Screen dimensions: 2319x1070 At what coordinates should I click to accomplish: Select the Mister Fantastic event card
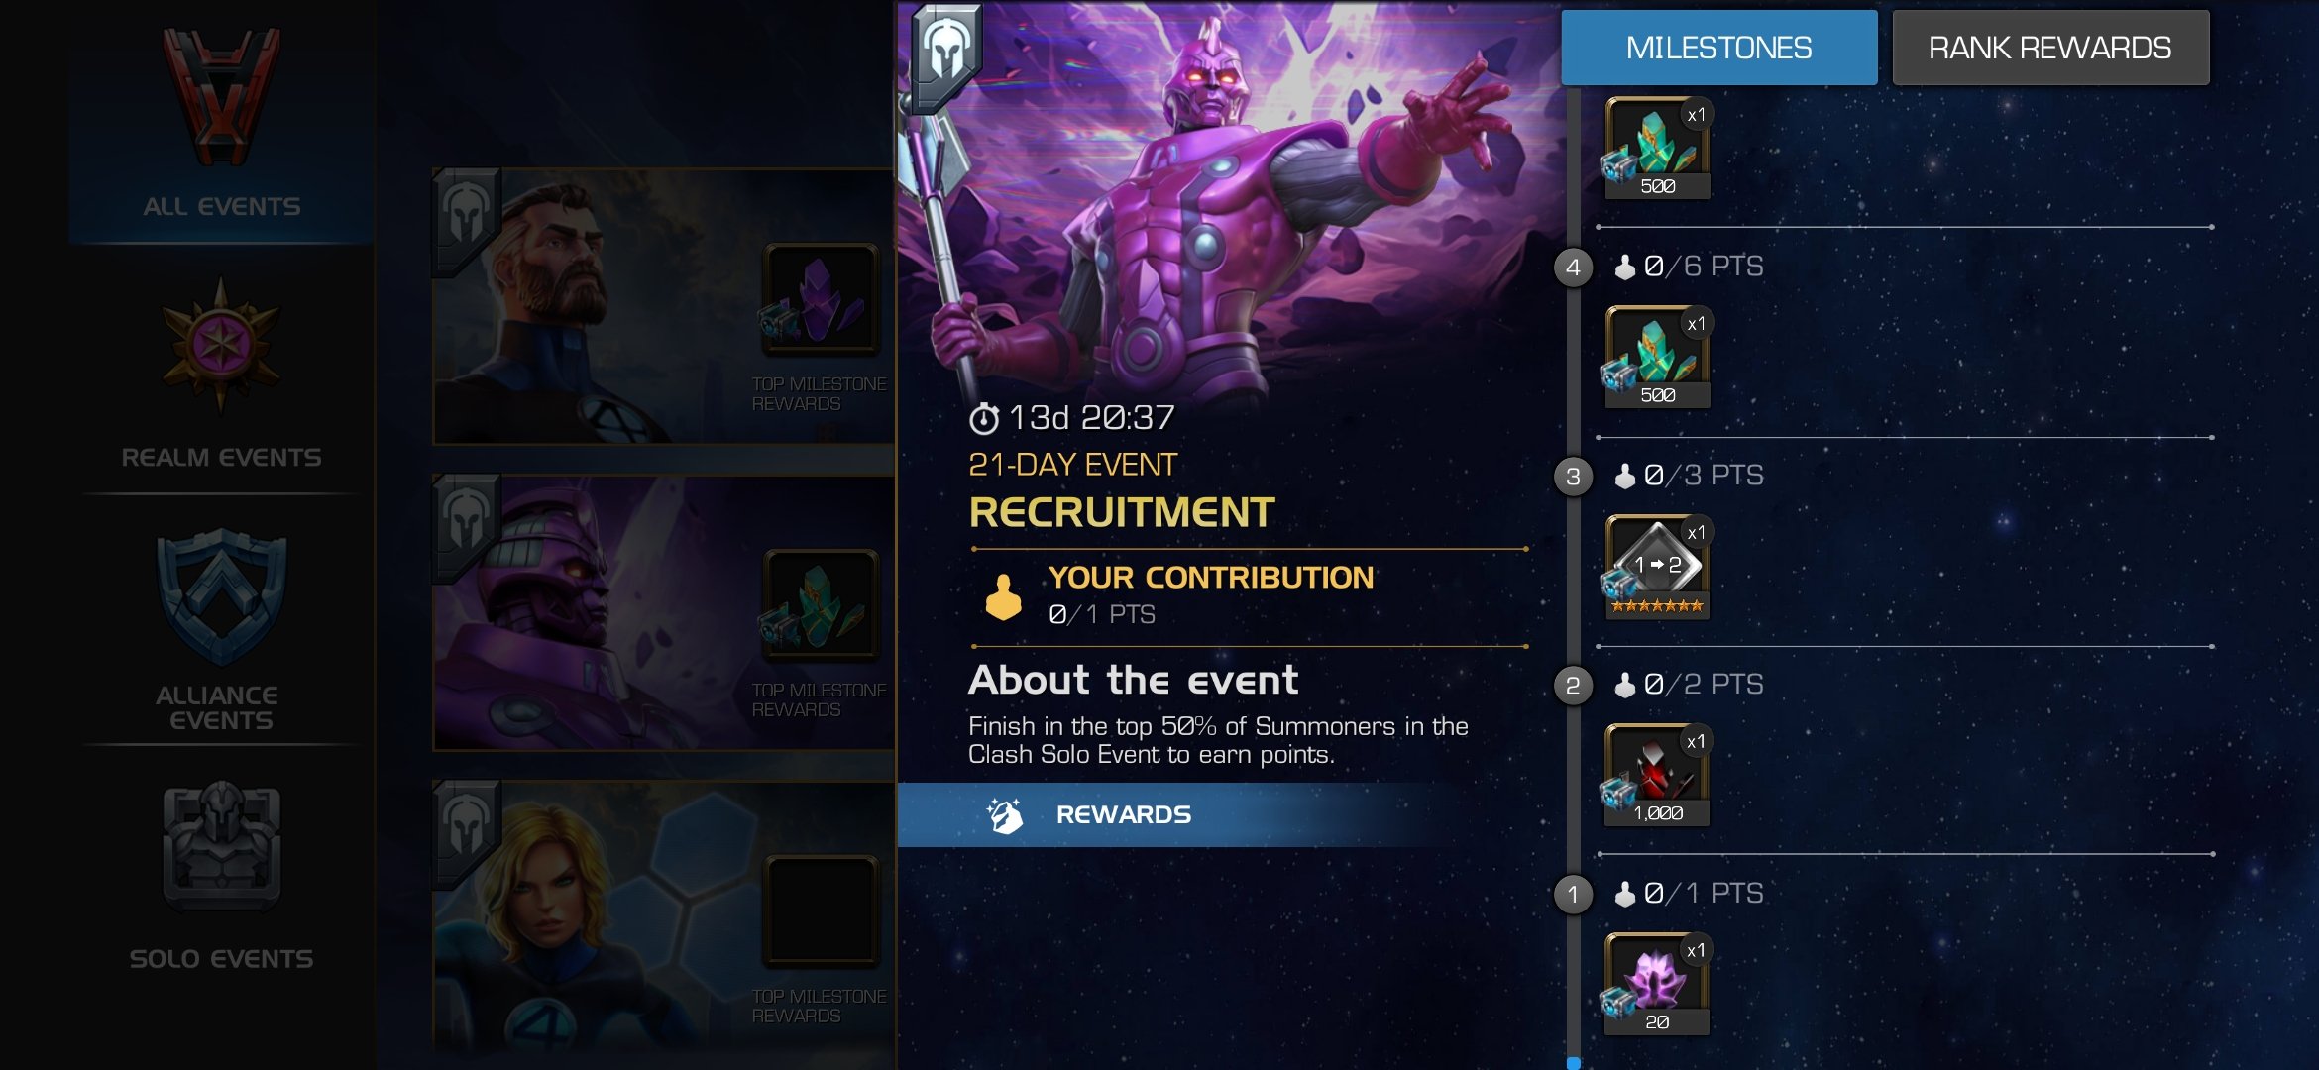pos(664,306)
